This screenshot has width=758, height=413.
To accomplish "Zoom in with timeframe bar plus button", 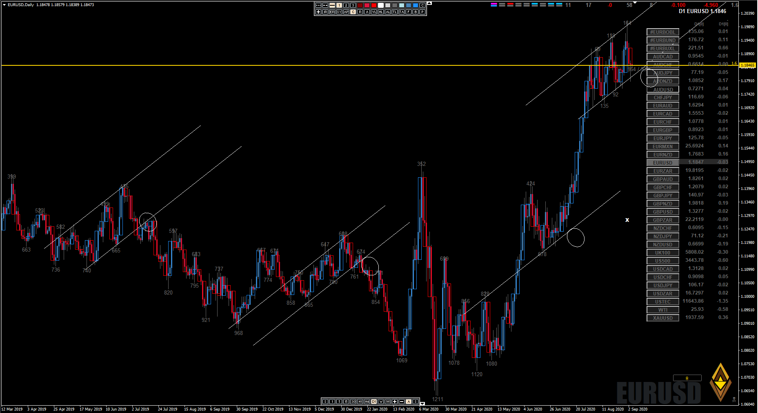I will click(395, 402).
